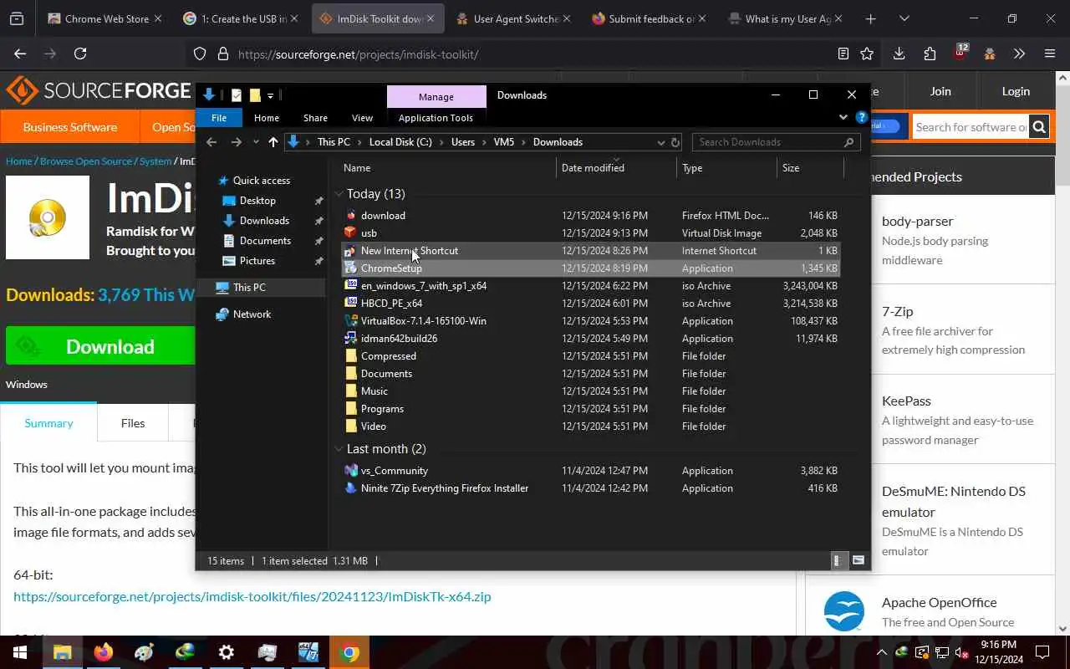The width and height of the screenshot is (1070, 669).
Task: Open notification center in taskbar
Action: (1042, 652)
